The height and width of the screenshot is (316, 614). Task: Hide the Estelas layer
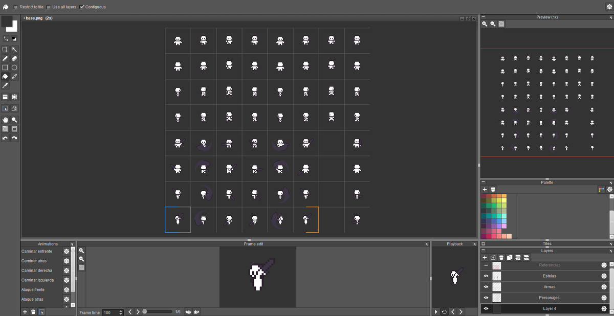486,276
